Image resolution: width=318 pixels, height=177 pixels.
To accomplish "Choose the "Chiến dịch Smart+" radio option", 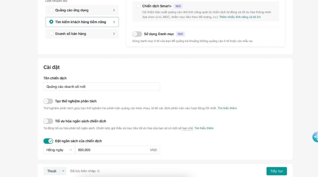I will [x=138, y=6].
